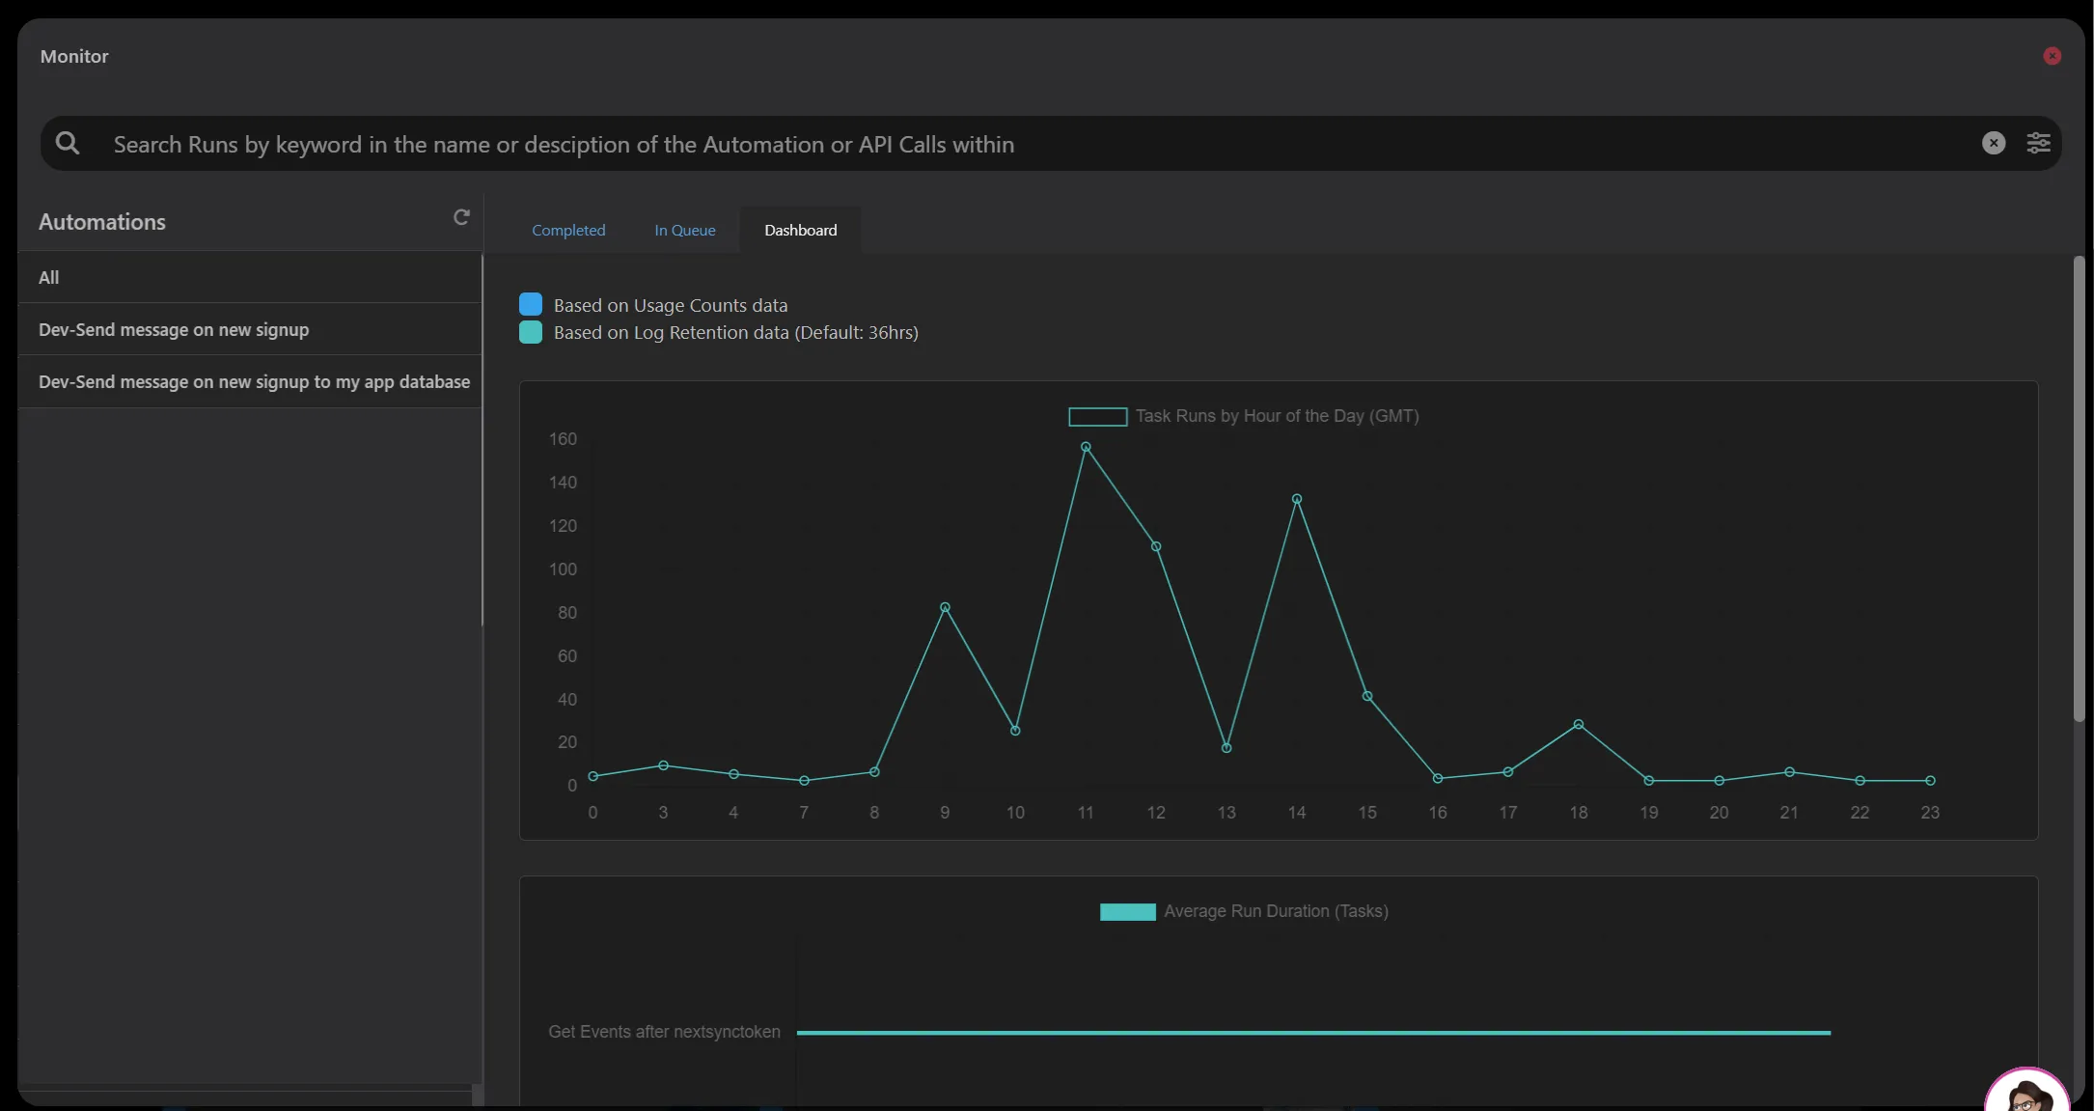Click the teal Log Retention legend swatch
This screenshot has height=1111, width=2094.
click(x=531, y=332)
